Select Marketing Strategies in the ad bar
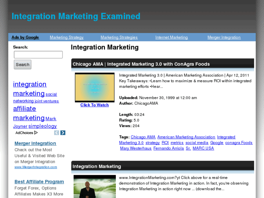Screen dimensions: 264x198 119,37
